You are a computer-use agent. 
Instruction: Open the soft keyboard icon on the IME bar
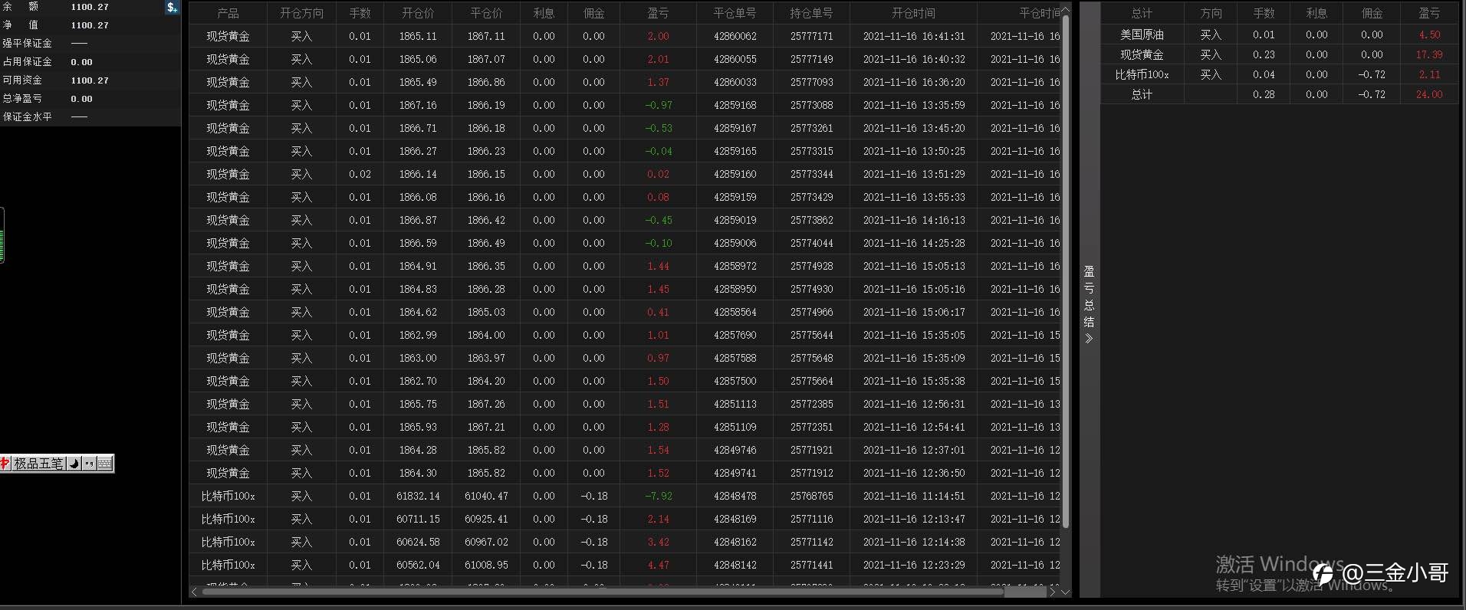click(105, 463)
